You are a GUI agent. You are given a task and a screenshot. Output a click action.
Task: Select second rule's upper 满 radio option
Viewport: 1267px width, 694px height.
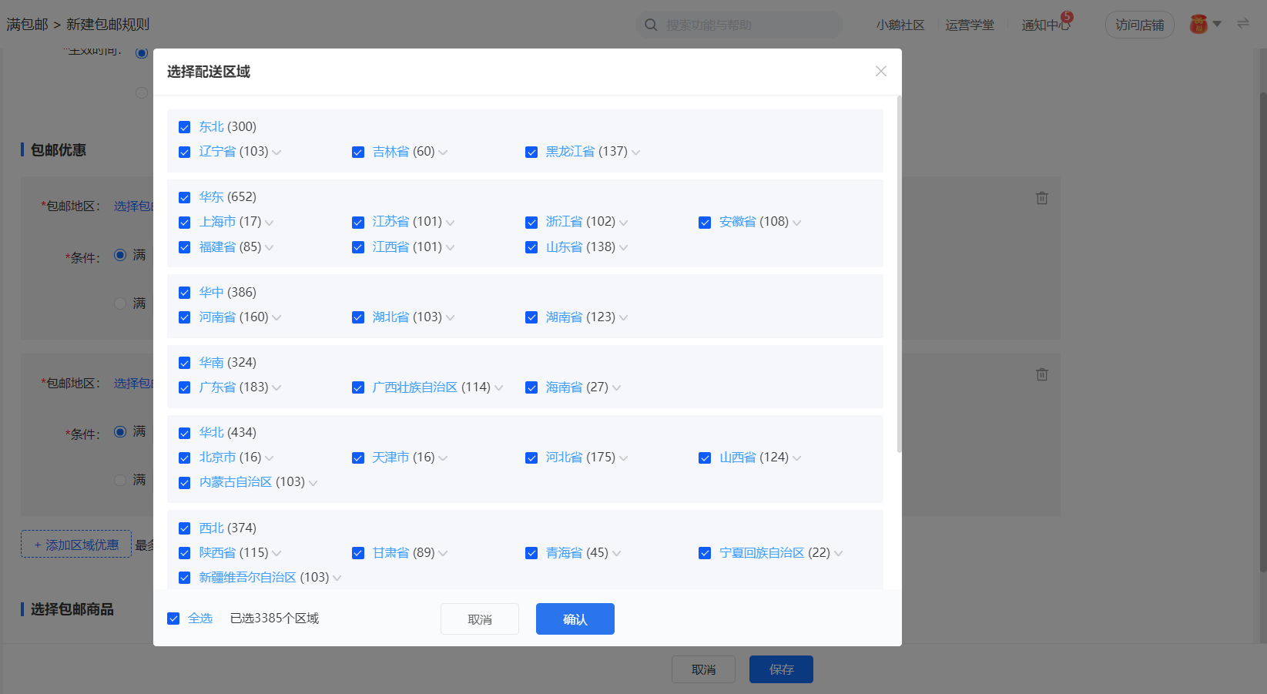click(120, 431)
